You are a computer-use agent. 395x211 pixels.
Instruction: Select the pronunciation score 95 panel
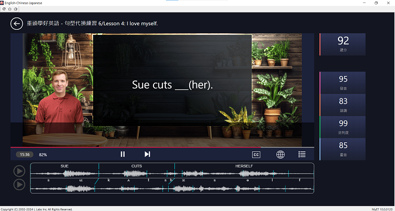(x=343, y=83)
